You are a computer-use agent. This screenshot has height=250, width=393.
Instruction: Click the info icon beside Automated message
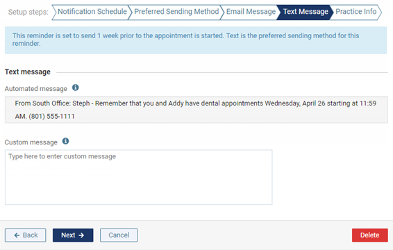[76, 87]
